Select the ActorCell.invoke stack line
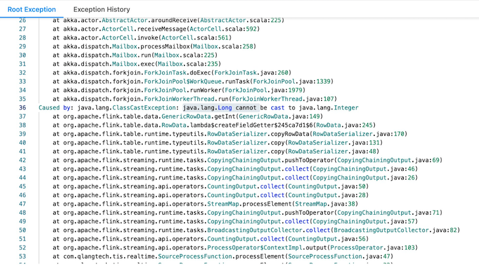Viewport: 479px width, 268px height. coord(142,38)
